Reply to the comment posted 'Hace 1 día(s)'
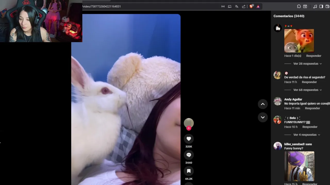Screen dimensions: 330x185 coord(314,56)
